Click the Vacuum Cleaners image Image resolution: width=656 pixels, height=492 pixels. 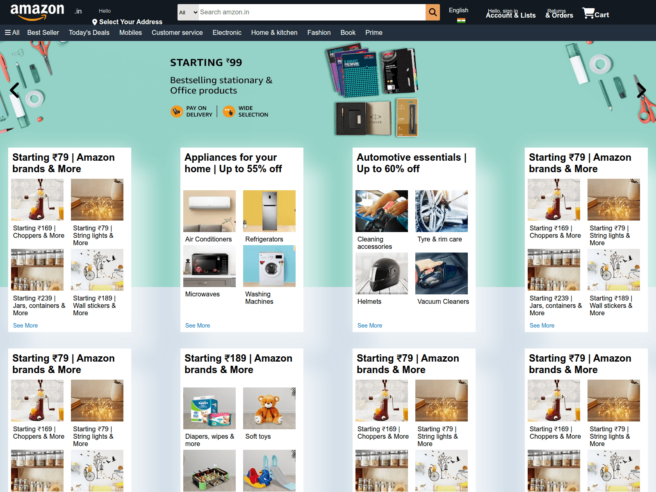[442, 273]
